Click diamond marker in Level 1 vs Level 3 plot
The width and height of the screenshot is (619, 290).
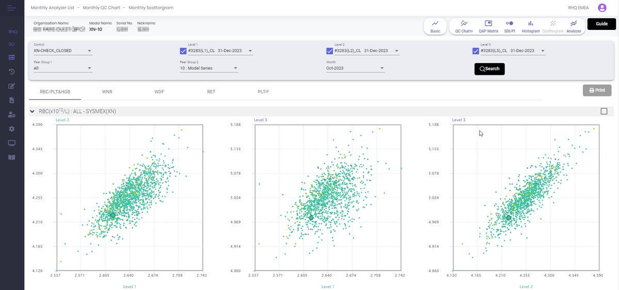click(311, 218)
